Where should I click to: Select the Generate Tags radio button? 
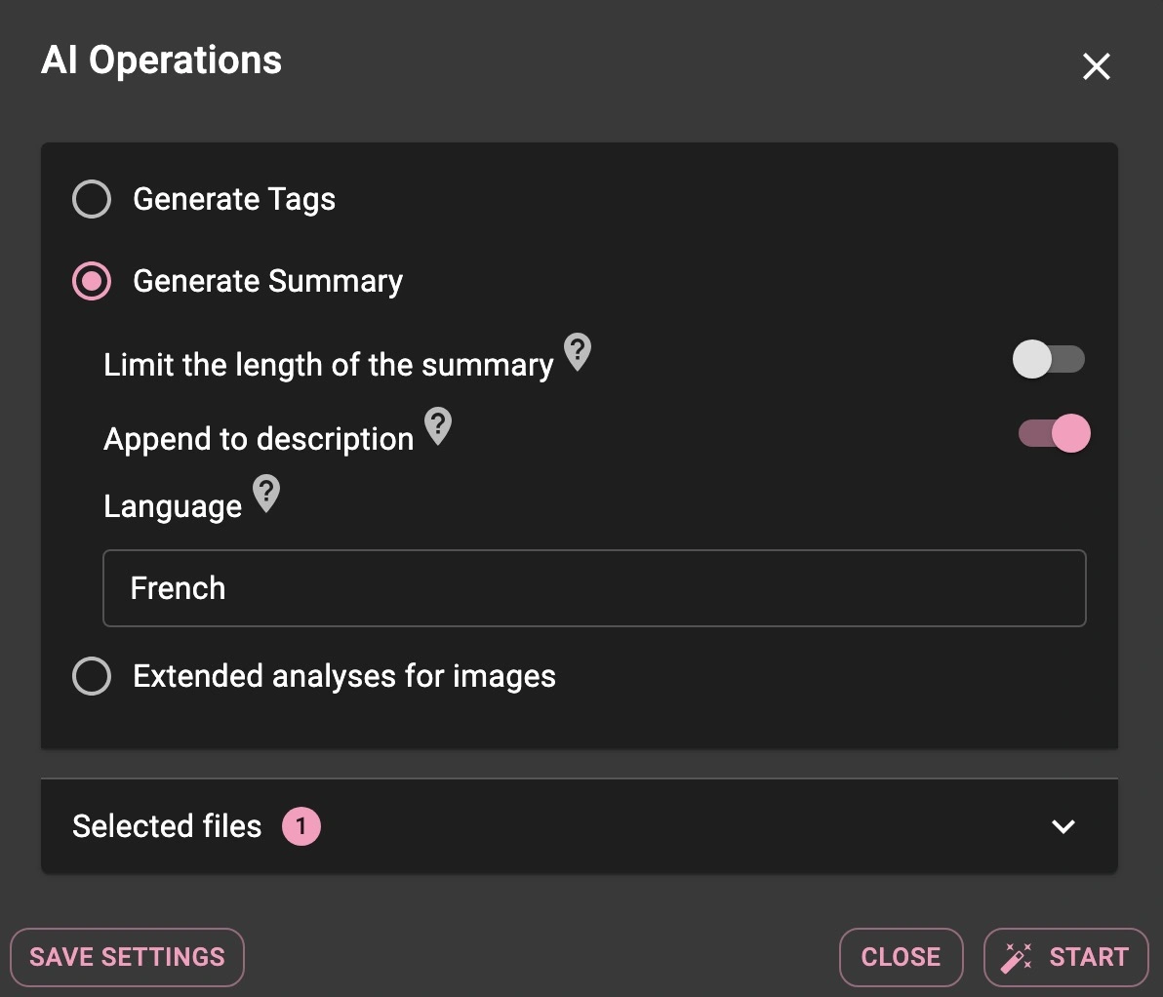click(x=92, y=199)
